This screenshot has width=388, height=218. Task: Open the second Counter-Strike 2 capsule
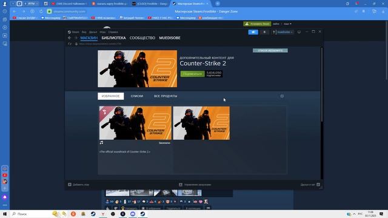(x=201, y=123)
